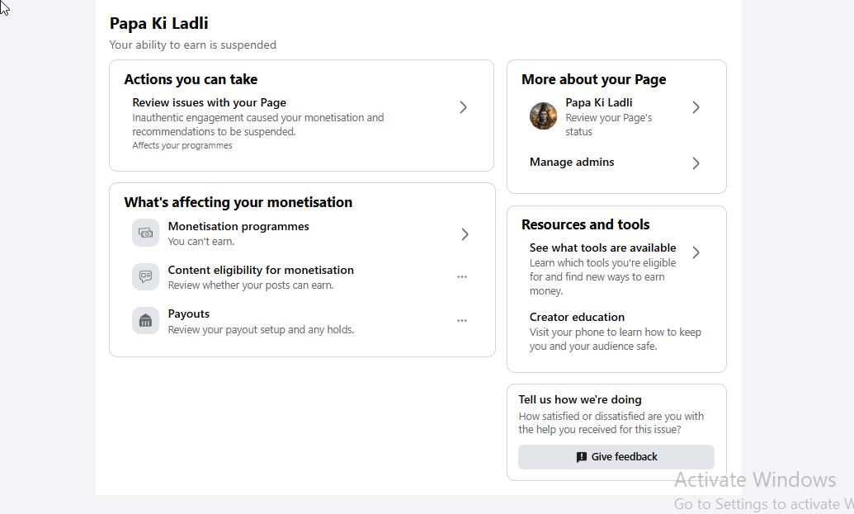Viewport: 854px width, 514px height.
Task: Open more options for Content eligibility
Action: coord(462,276)
